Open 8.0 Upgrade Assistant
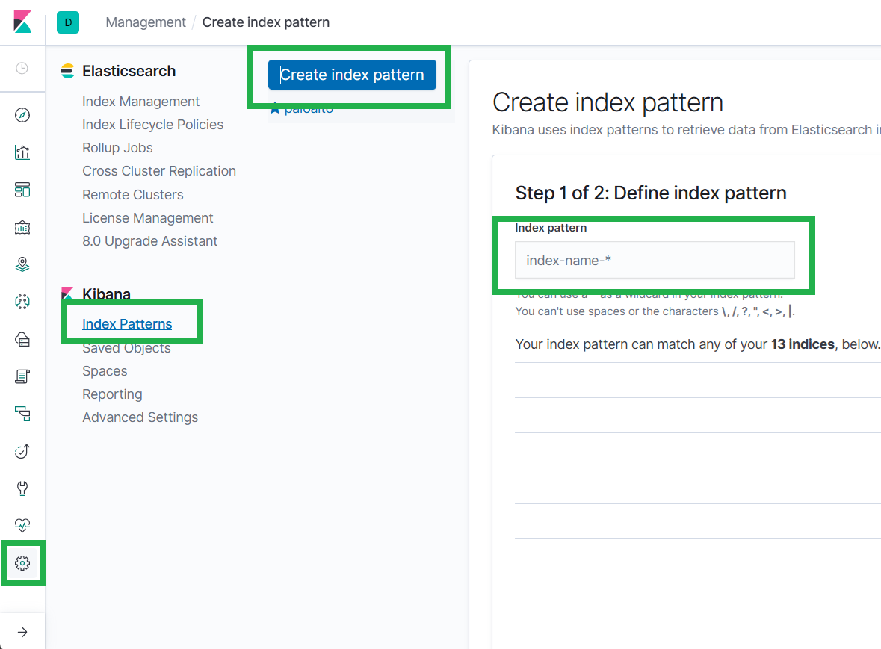This screenshot has height=649, width=881. pos(149,240)
